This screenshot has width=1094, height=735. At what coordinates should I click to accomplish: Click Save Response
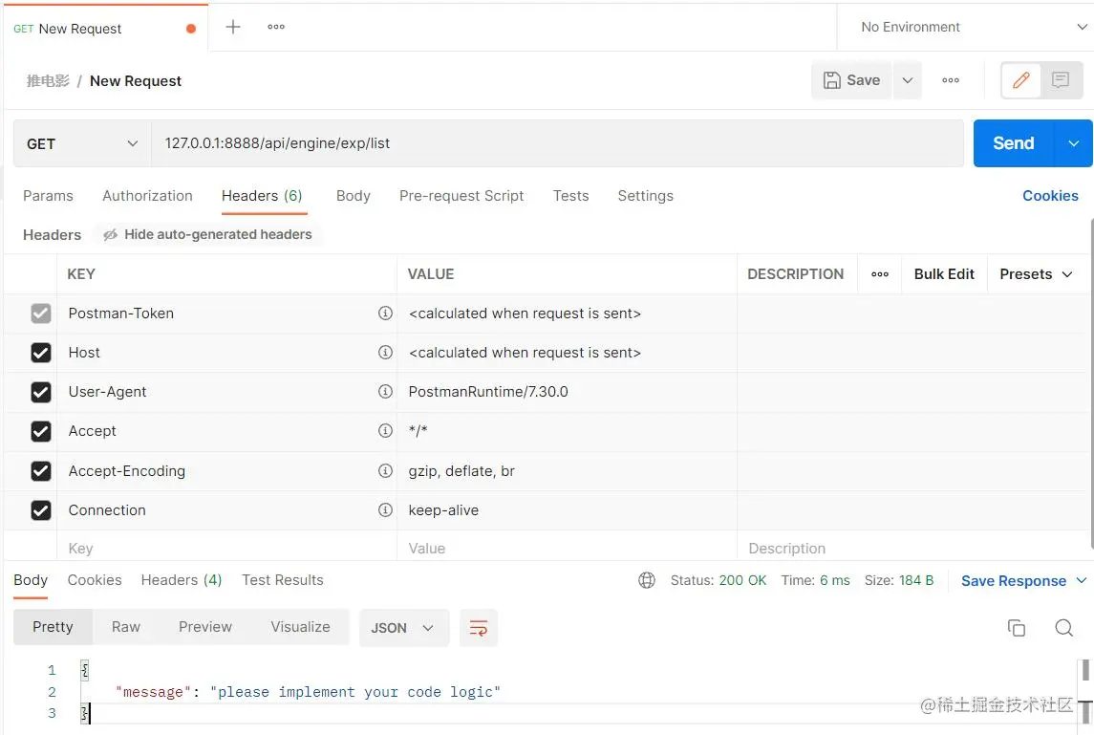click(x=1013, y=581)
